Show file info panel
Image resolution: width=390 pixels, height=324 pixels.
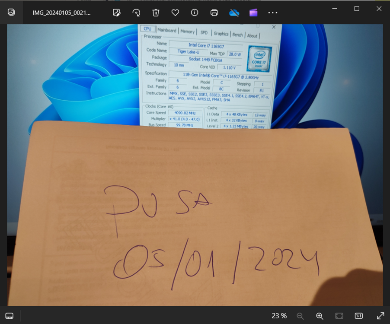(x=195, y=13)
